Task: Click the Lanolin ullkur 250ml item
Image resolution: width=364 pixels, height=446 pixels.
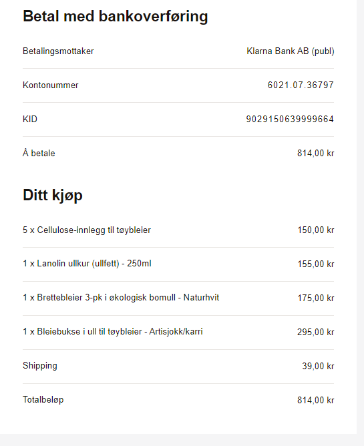Action: (x=87, y=263)
